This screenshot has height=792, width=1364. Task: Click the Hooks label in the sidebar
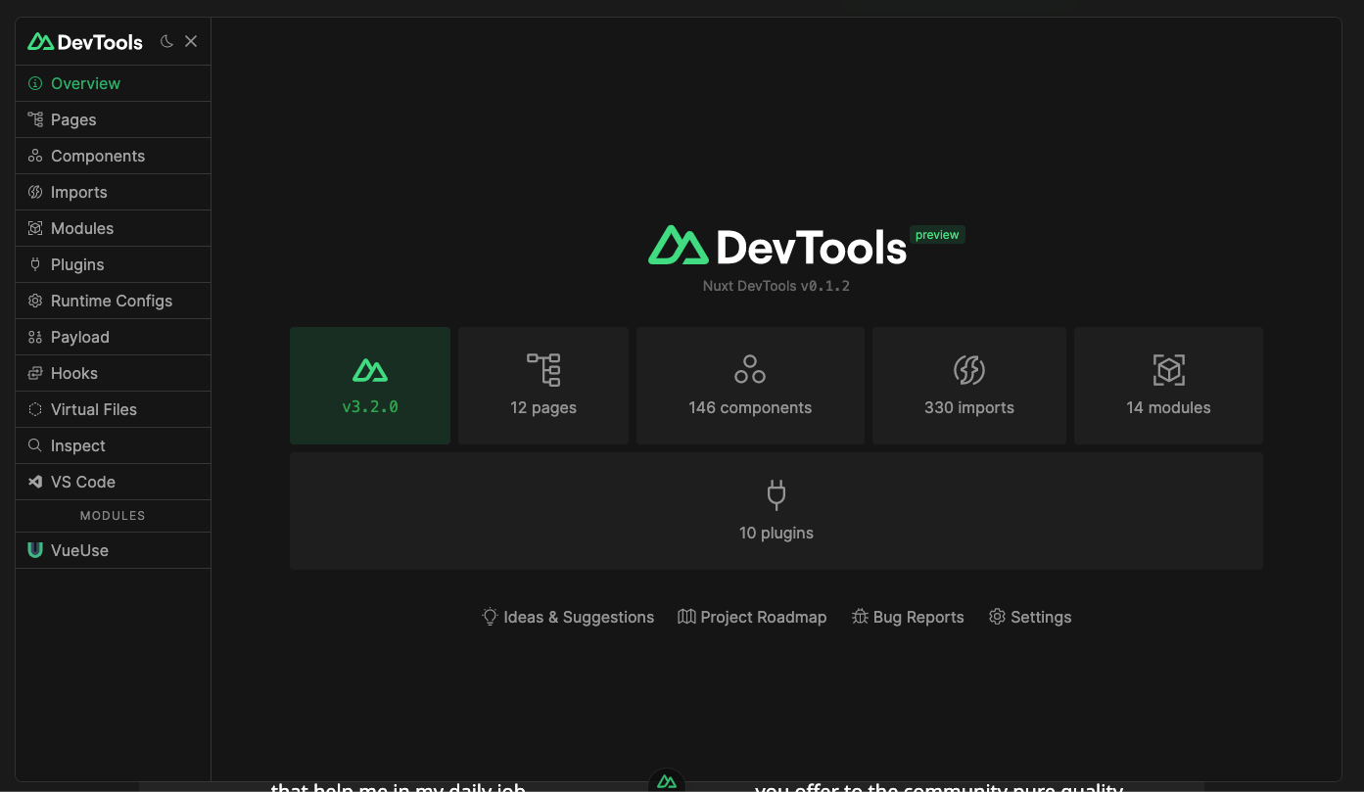(x=74, y=373)
